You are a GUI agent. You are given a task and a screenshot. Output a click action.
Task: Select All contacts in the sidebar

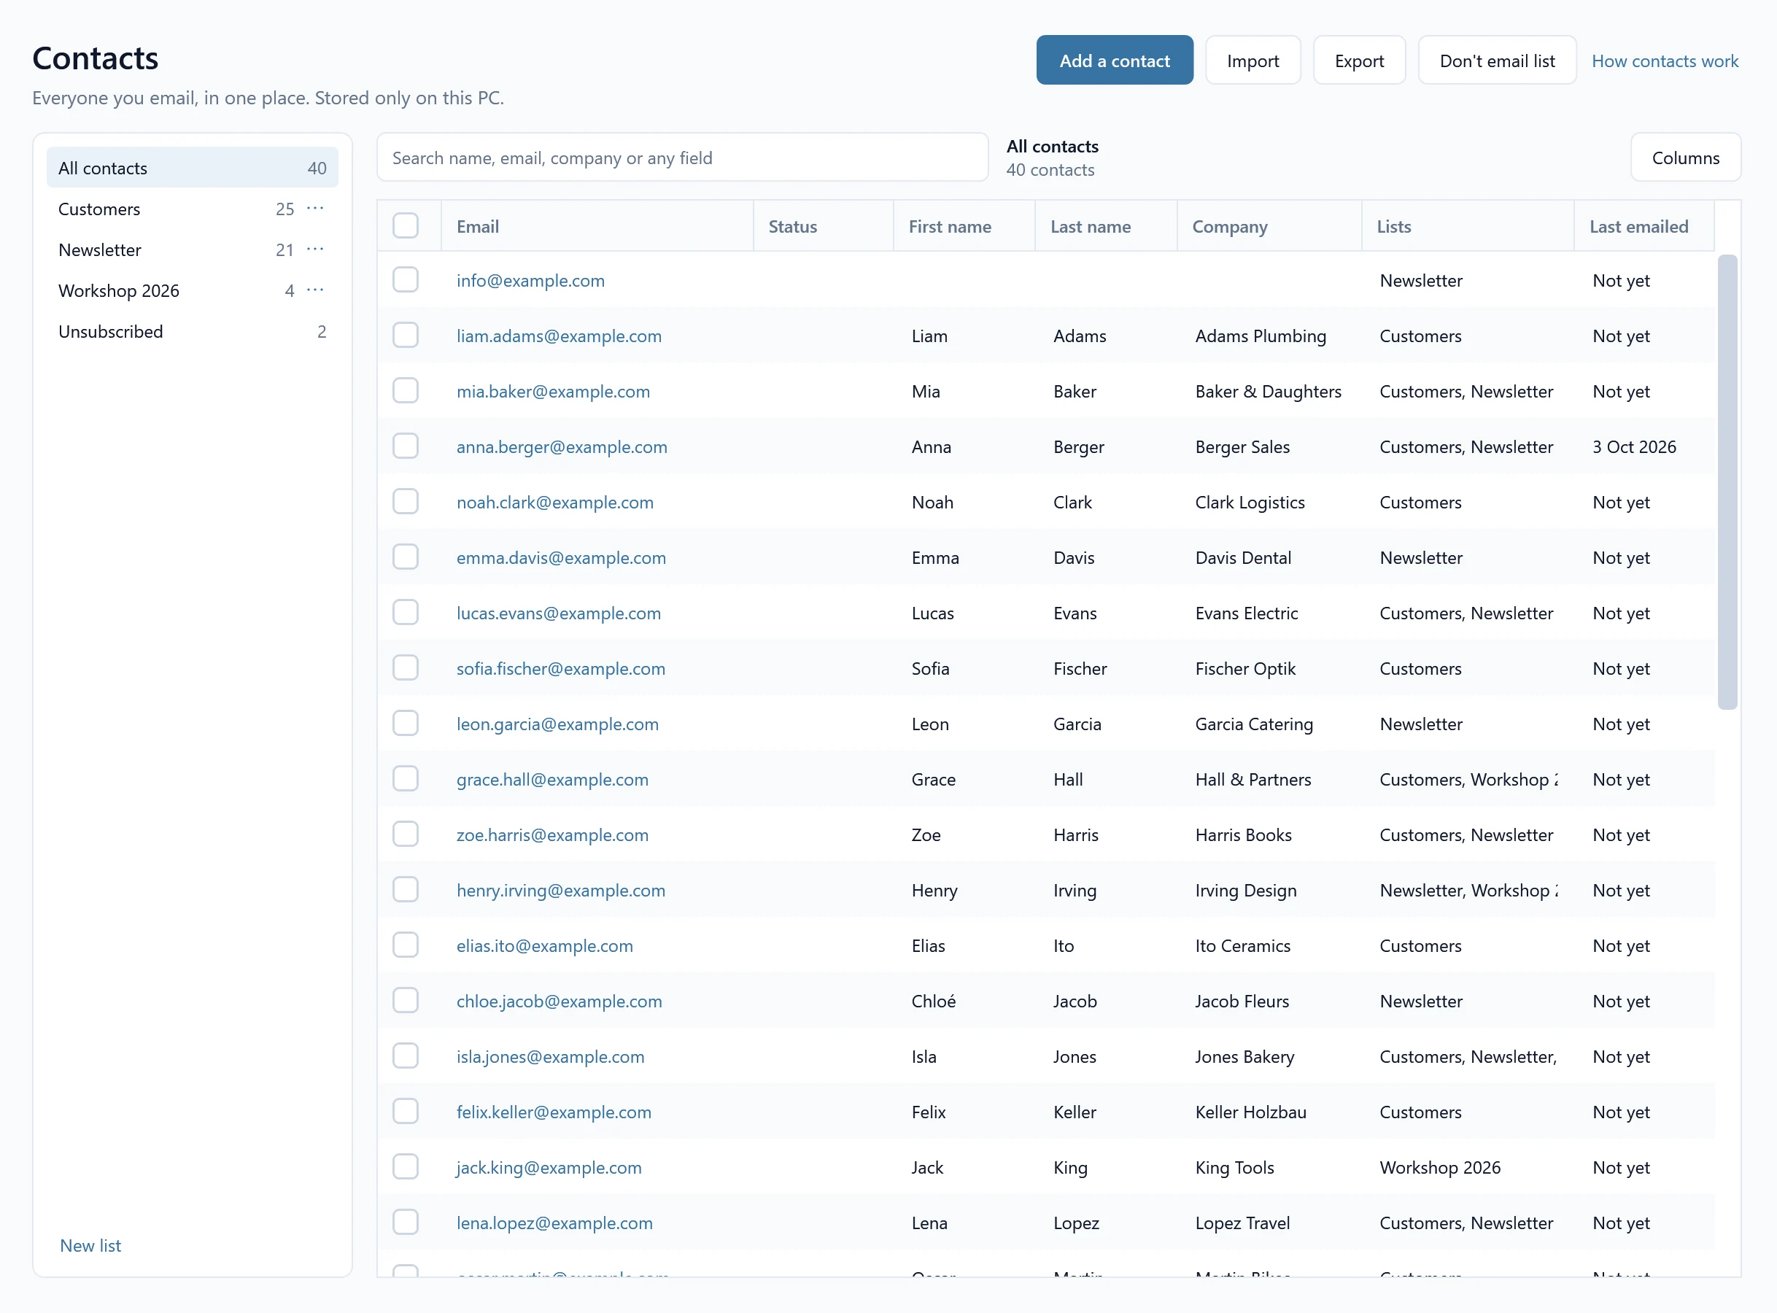[193, 168]
